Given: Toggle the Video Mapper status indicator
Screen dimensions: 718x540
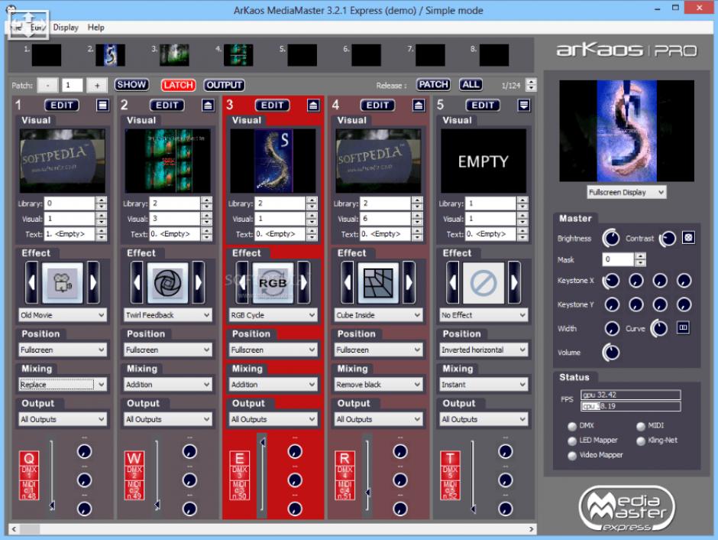Looking at the screenshot, I should point(572,456).
